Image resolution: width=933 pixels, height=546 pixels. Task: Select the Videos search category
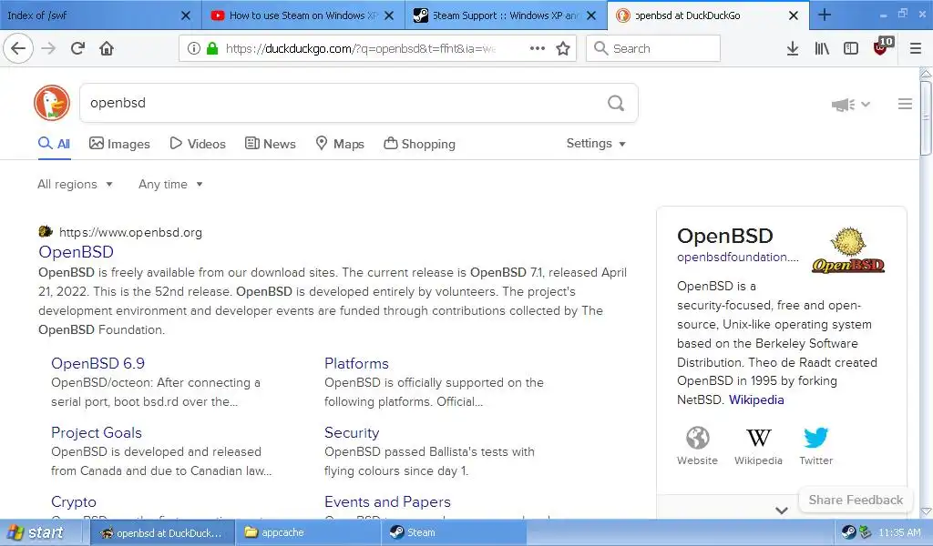pos(198,144)
